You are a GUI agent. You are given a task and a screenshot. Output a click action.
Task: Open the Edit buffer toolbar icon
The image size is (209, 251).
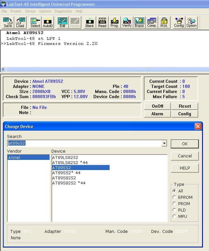(63, 22)
